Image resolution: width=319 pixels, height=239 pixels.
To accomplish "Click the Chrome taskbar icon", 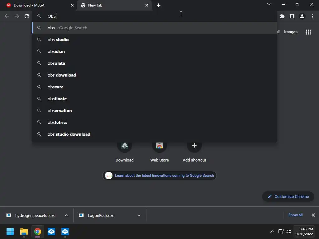I will [x=38, y=232].
